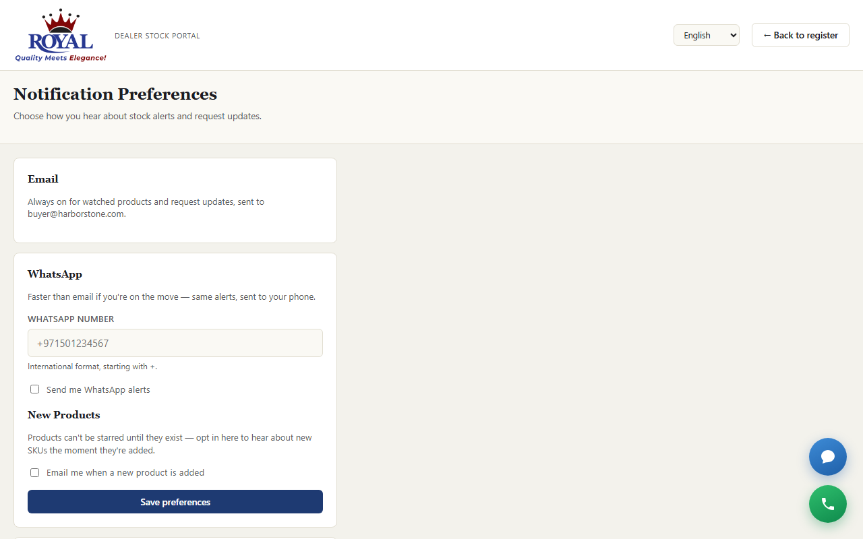
Task: Open the blue chat bubble widget
Action: 828,457
